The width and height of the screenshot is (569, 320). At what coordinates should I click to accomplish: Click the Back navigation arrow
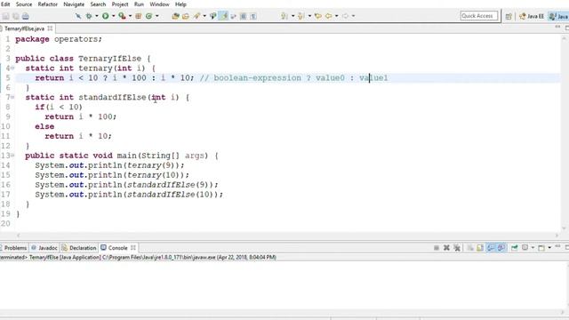coord(329,16)
